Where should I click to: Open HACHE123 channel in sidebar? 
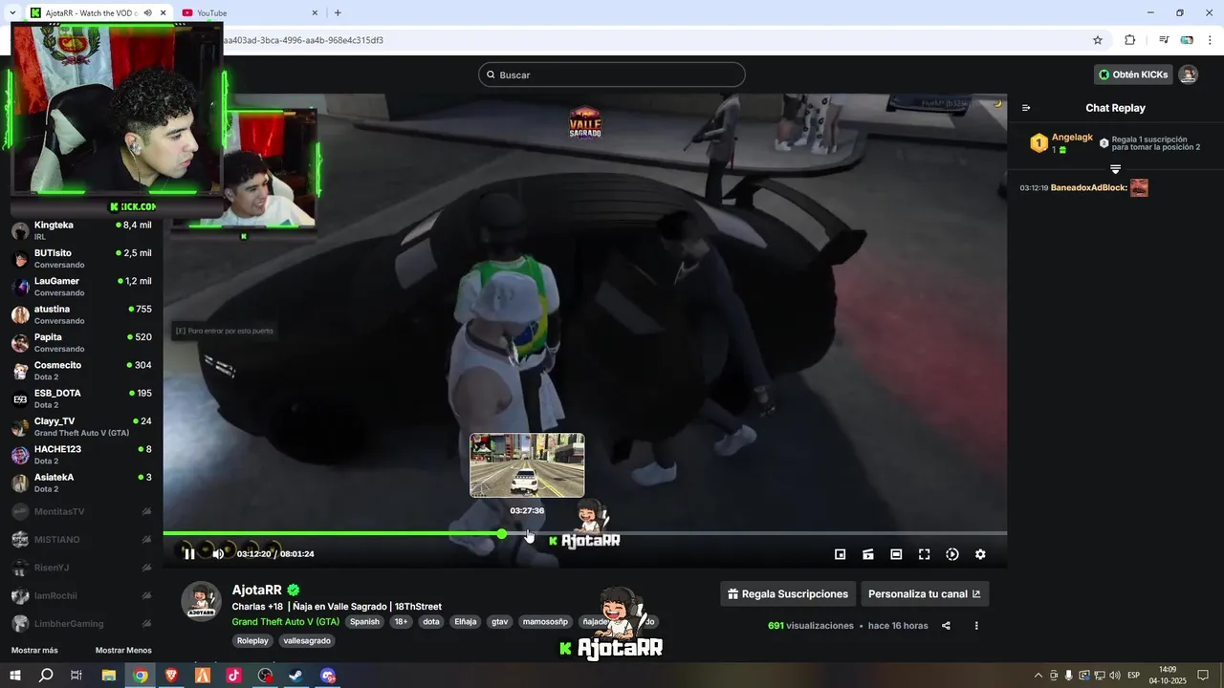[x=81, y=454]
